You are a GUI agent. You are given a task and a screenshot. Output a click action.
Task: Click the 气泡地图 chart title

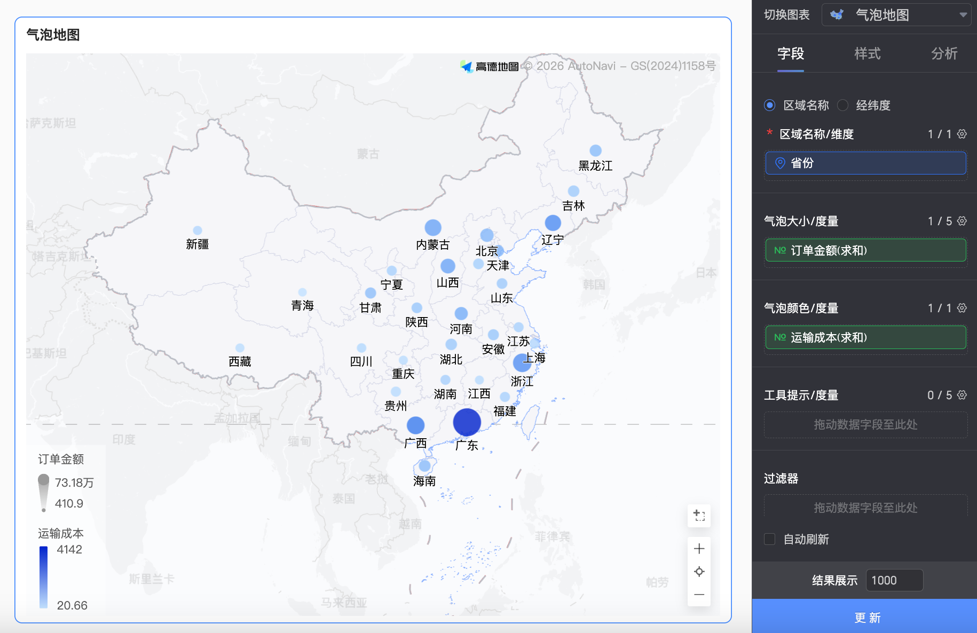(53, 35)
